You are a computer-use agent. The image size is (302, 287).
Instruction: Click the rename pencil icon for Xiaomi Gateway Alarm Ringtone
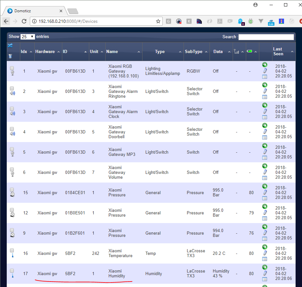265,91
